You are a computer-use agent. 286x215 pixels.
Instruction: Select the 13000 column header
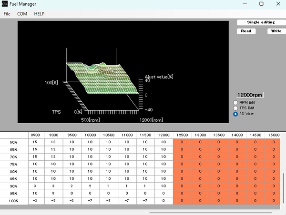tap(201, 135)
